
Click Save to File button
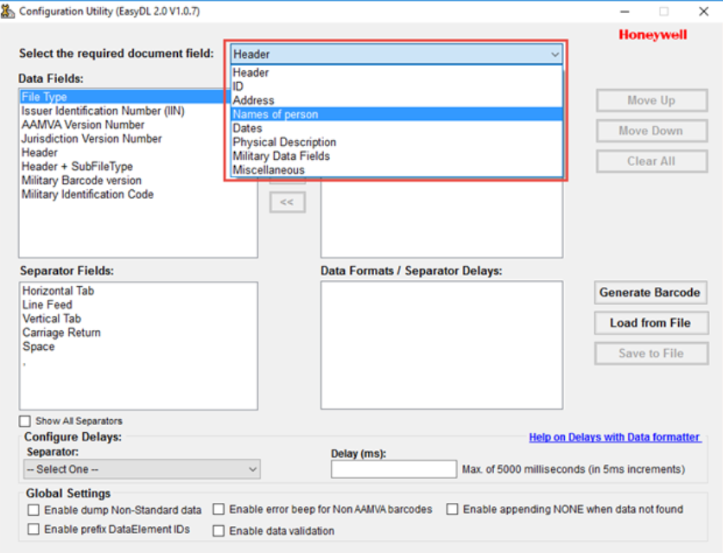[651, 353]
